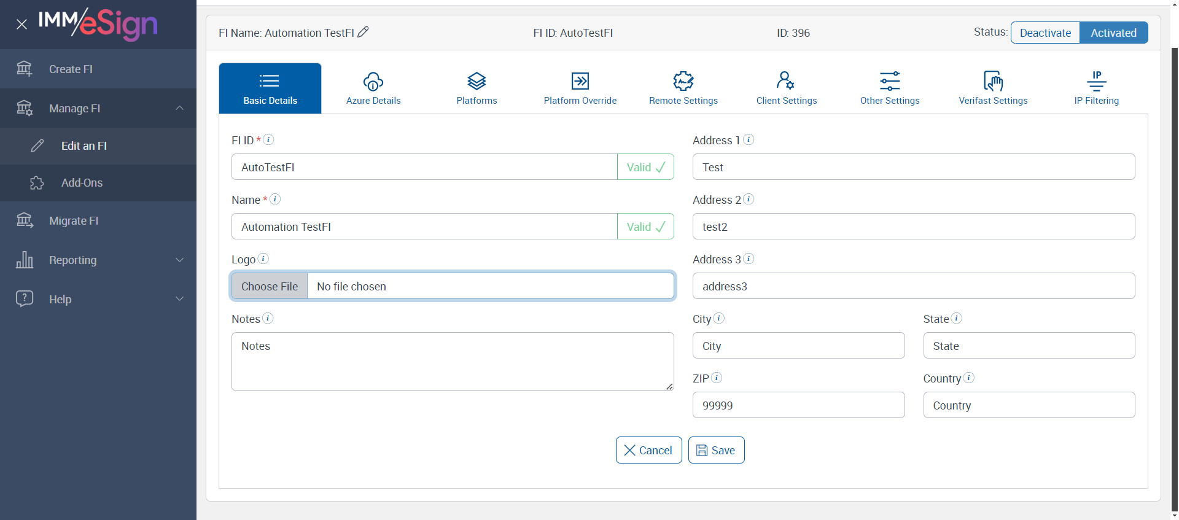Image resolution: width=1179 pixels, height=520 pixels.
Task: Click the Choose File logo button
Action: [270, 286]
